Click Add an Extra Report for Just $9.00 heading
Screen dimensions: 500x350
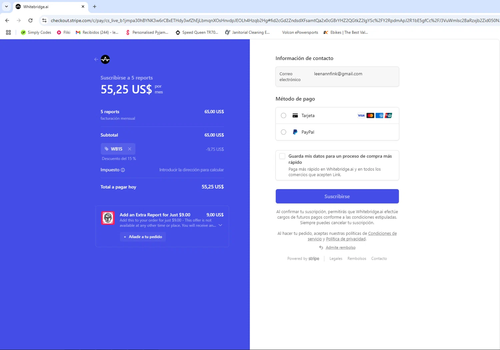click(155, 215)
